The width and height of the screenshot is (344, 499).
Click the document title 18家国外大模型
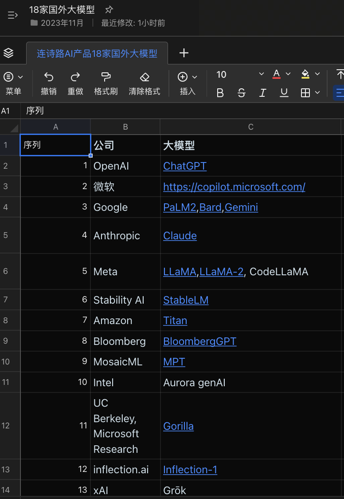point(62,10)
